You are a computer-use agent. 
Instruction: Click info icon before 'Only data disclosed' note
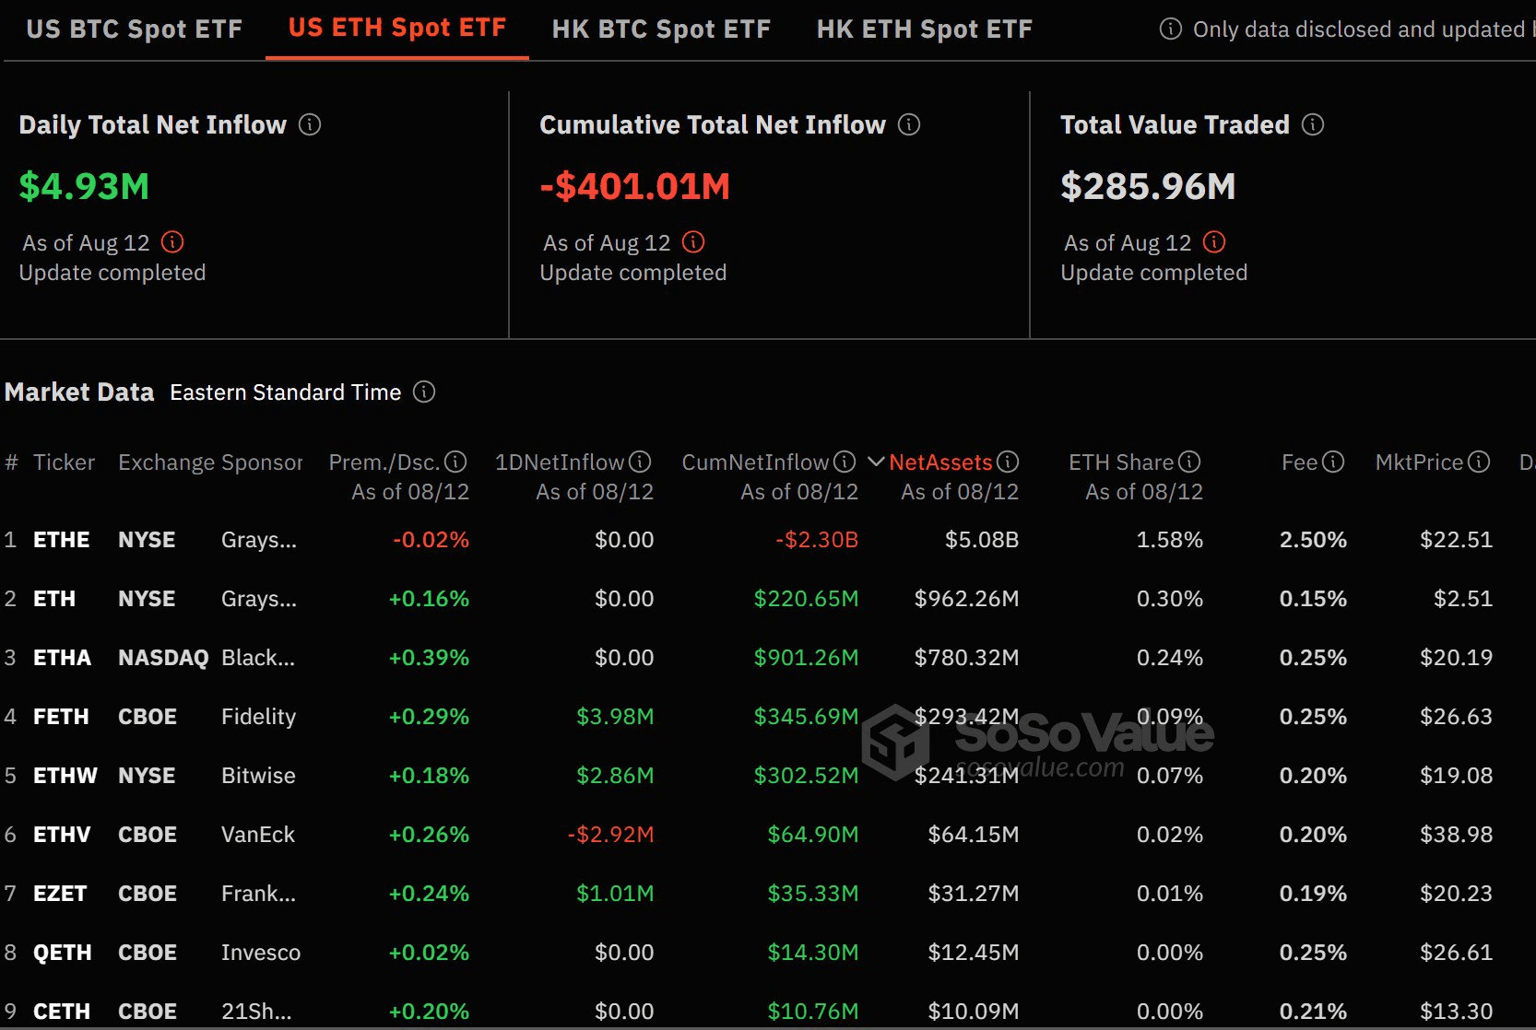(1171, 29)
